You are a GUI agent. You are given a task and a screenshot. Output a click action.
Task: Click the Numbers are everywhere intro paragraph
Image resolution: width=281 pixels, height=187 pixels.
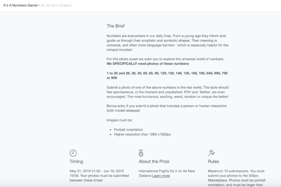point(167,43)
